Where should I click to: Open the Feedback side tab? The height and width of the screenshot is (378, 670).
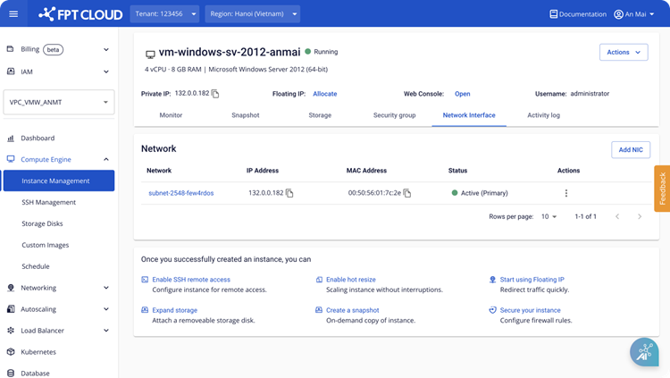(662, 189)
